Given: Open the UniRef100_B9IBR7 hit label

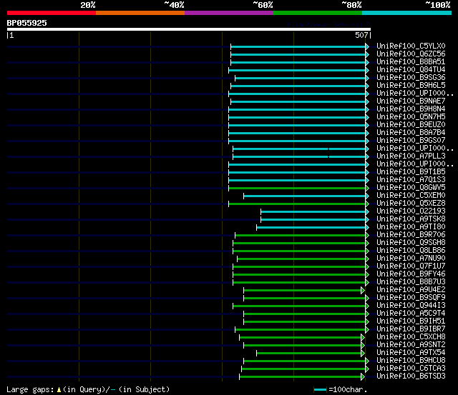Looking at the screenshot, I should pyautogui.click(x=411, y=329).
